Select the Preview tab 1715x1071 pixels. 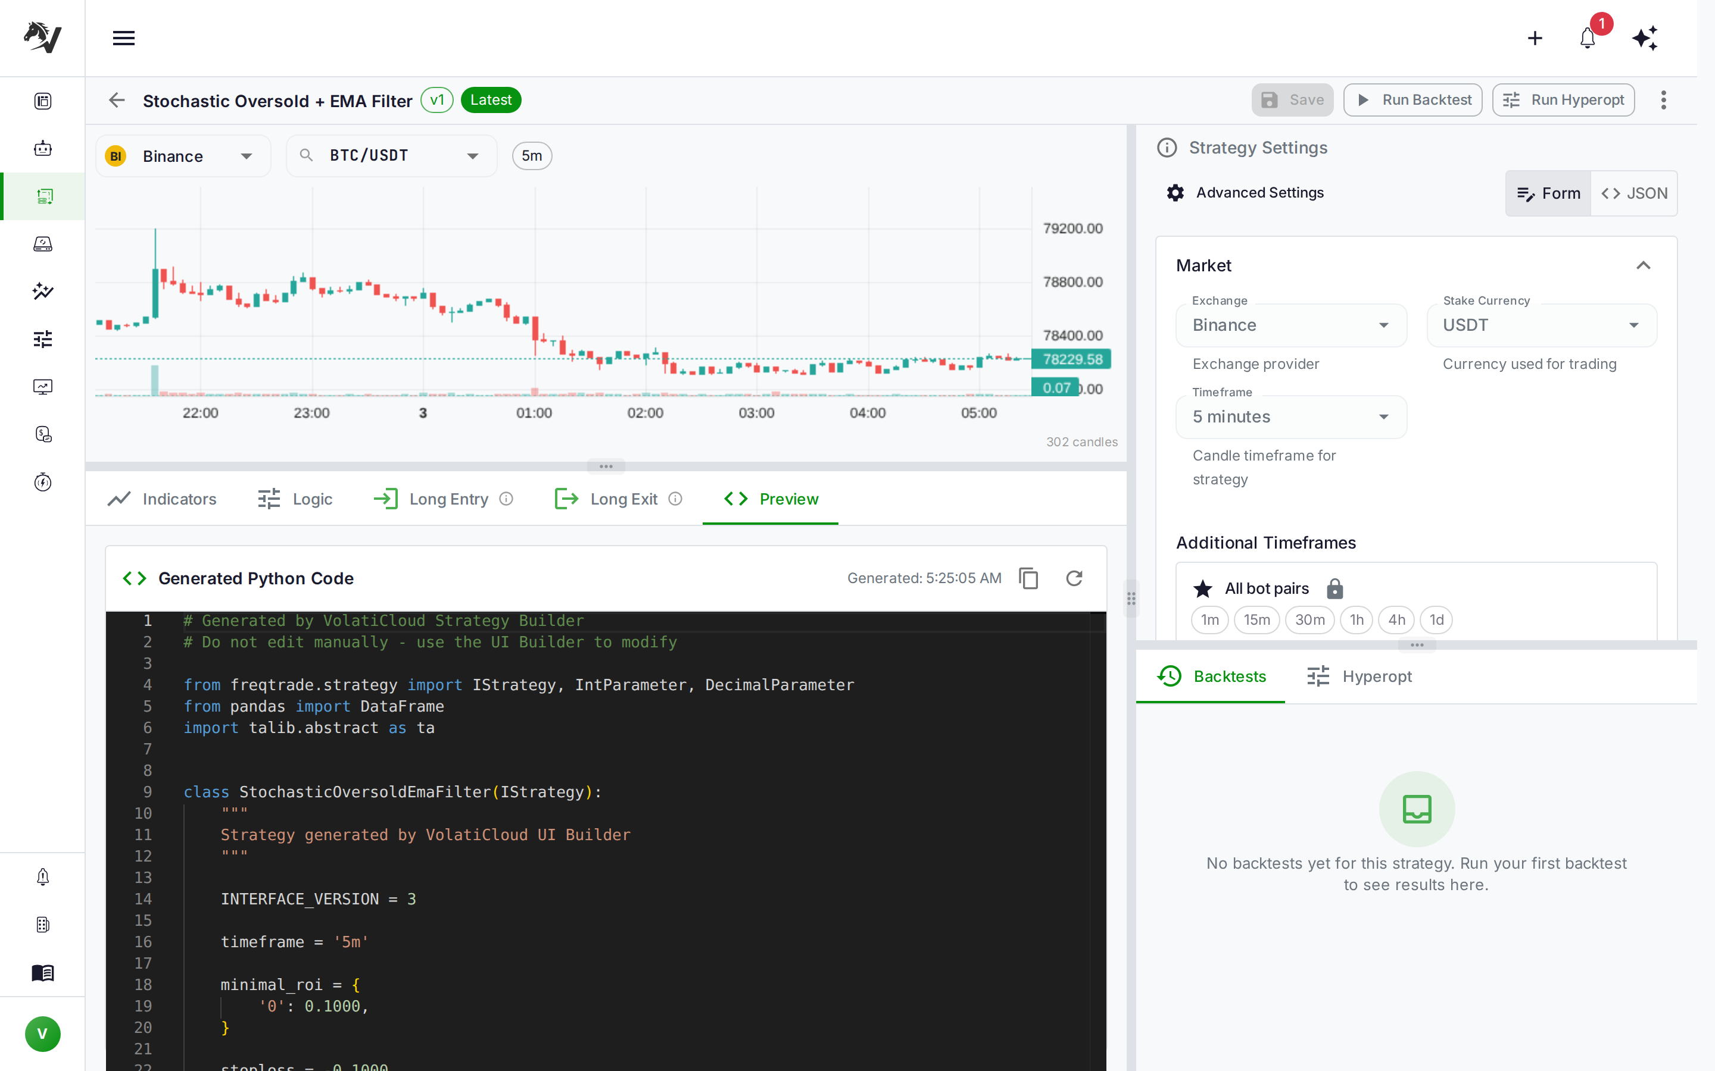[771, 499]
